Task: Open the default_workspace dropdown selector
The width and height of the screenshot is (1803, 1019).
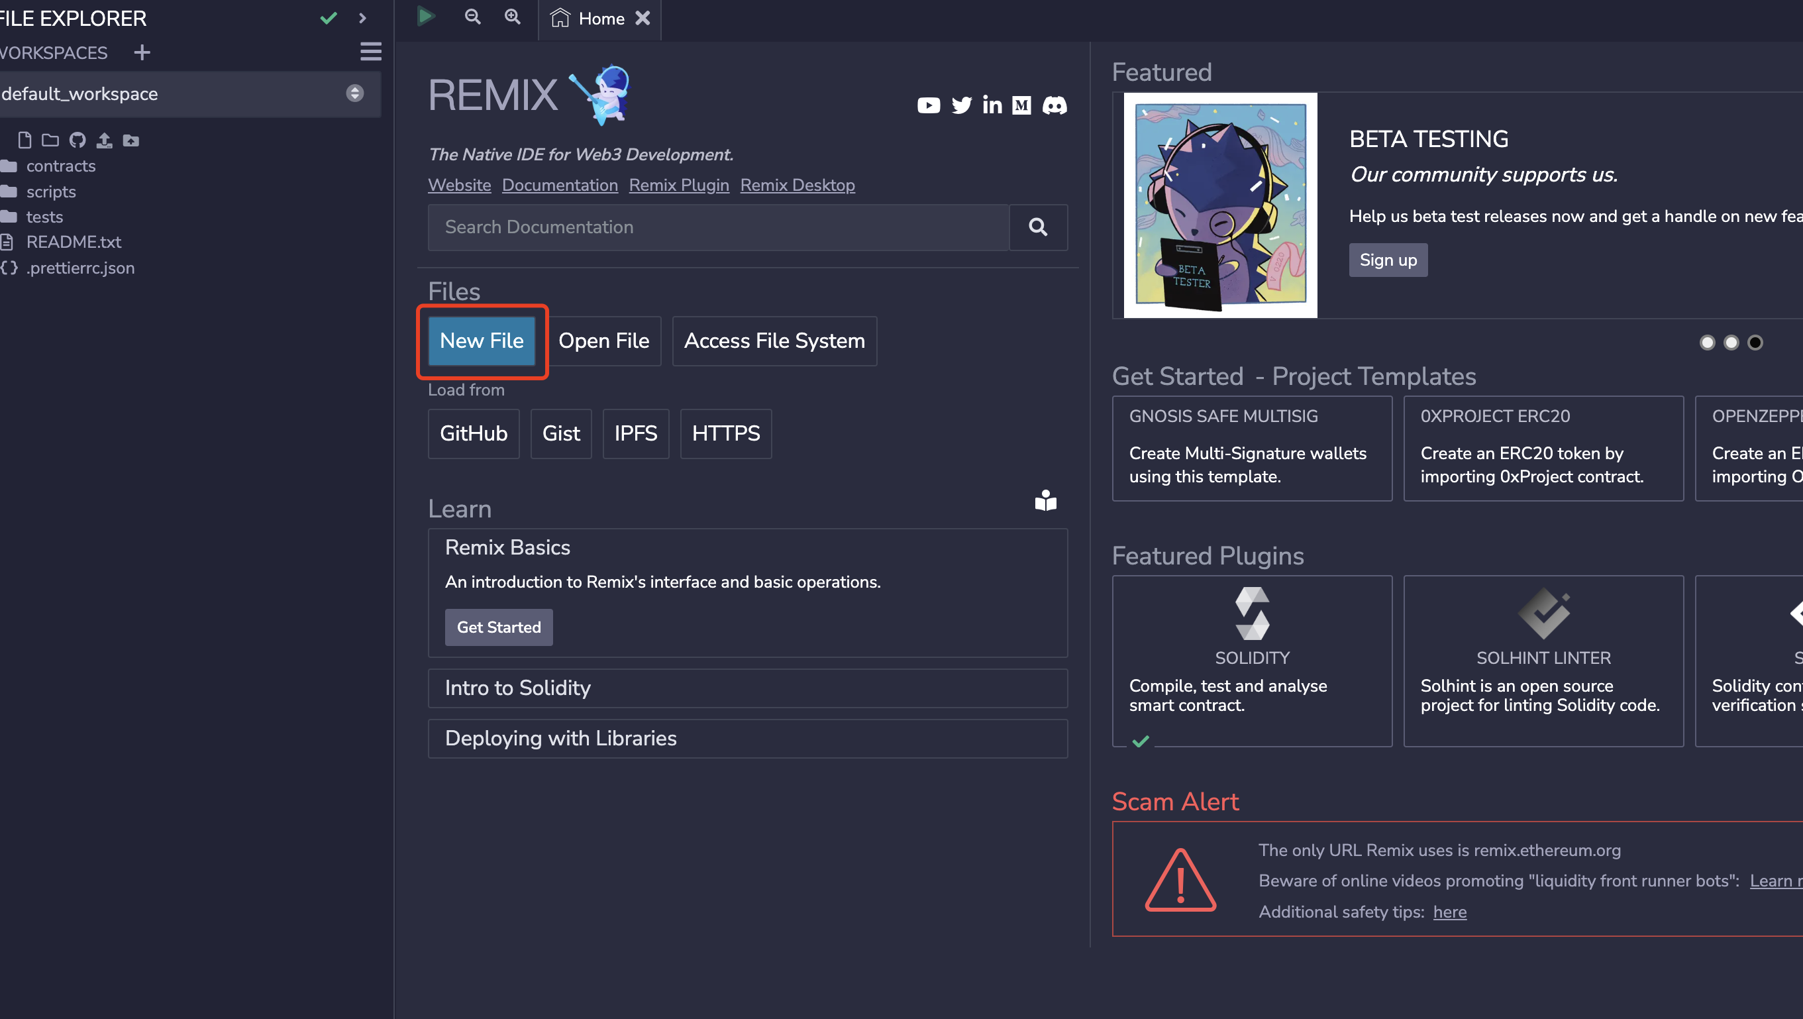Action: click(x=189, y=94)
